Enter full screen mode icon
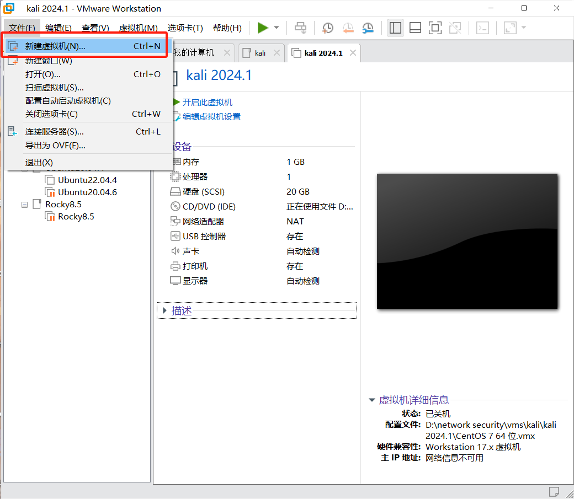574x499 pixels. pos(435,28)
